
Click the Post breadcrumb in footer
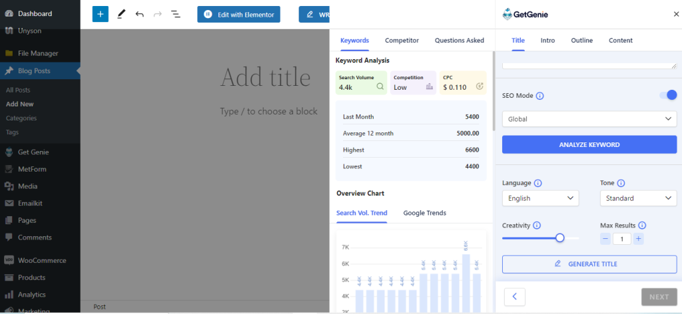pyautogui.click(x=100, y=307)
